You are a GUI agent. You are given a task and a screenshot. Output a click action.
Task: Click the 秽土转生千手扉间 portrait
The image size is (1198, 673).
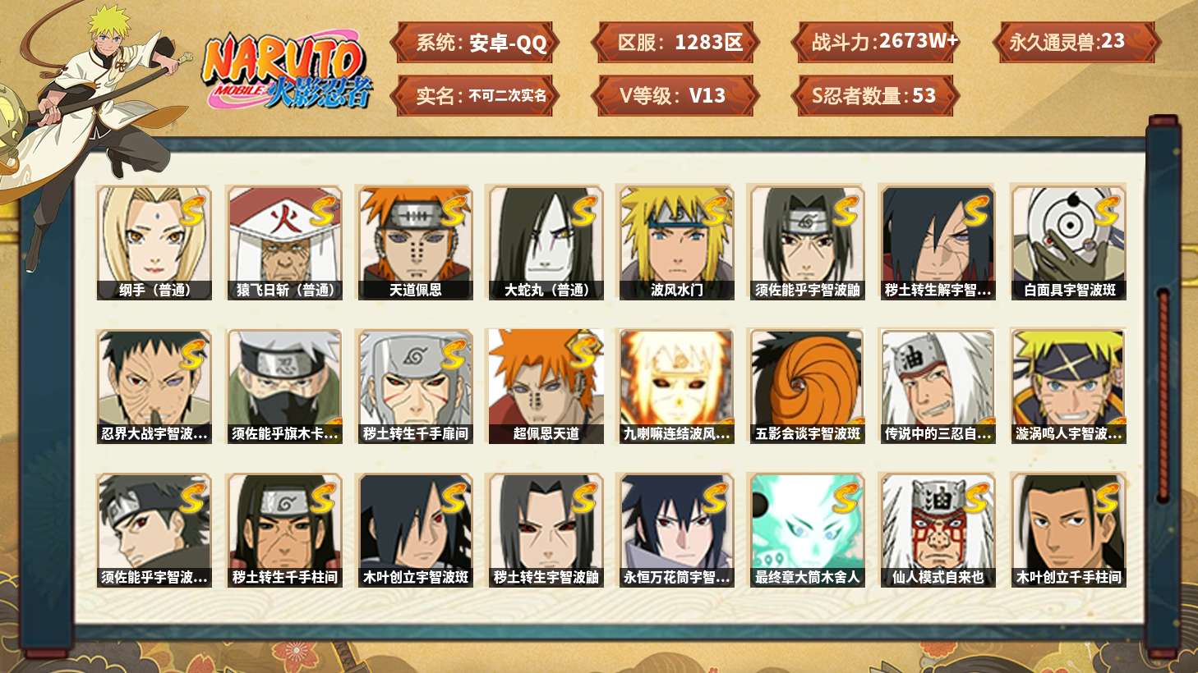[415, 387]
